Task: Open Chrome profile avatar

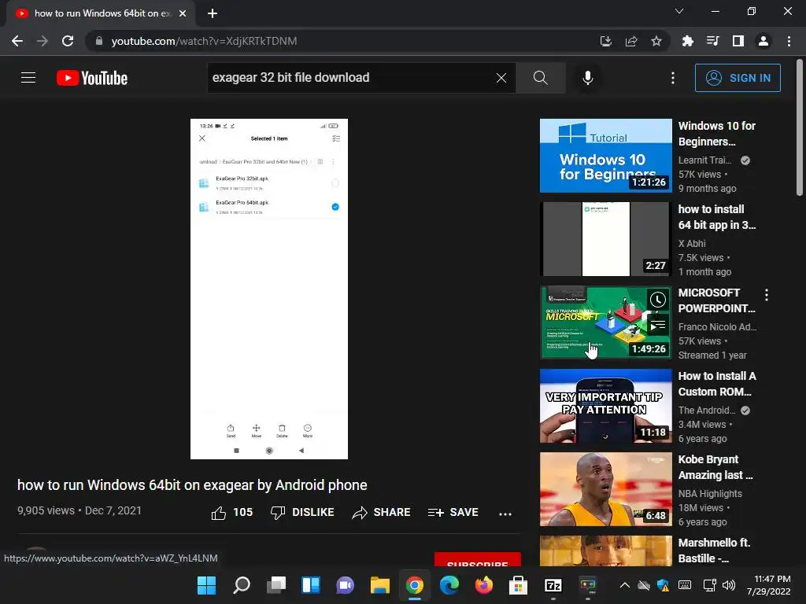Action: tap(763, 41)
